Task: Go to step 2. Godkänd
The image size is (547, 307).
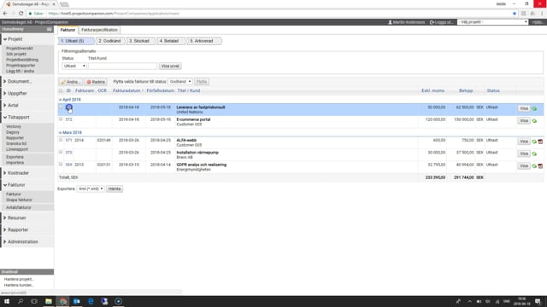Action: 109,41
